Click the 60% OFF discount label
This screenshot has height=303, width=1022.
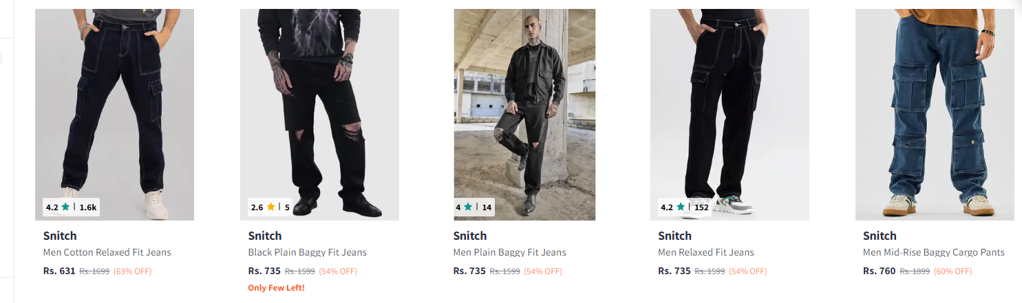tap(952, 271)
